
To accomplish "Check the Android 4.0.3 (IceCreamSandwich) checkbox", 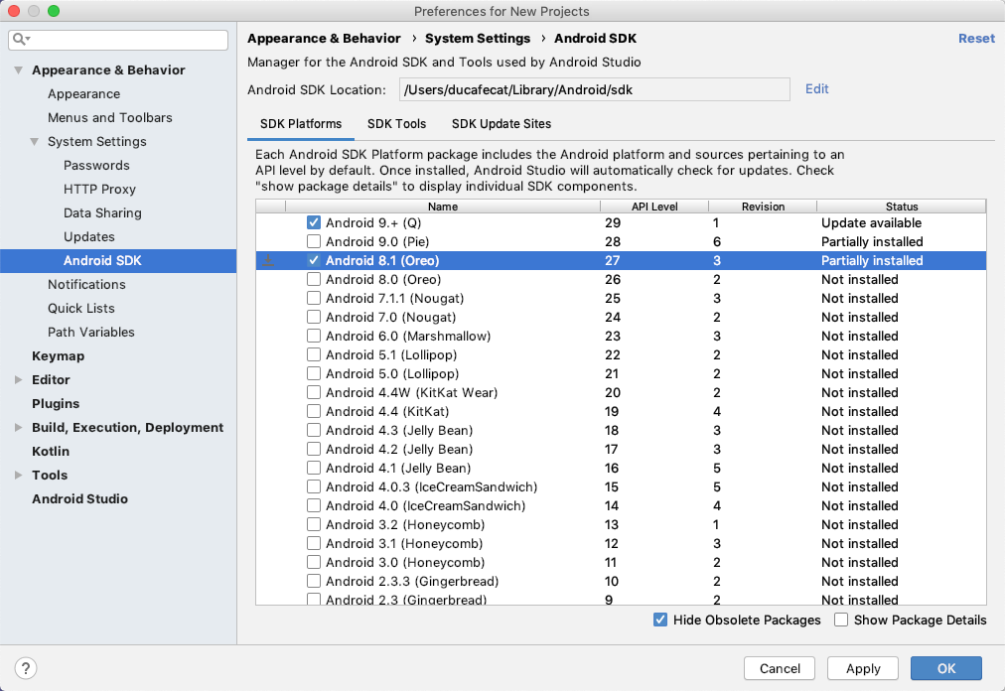I will (x=314, y=487).
